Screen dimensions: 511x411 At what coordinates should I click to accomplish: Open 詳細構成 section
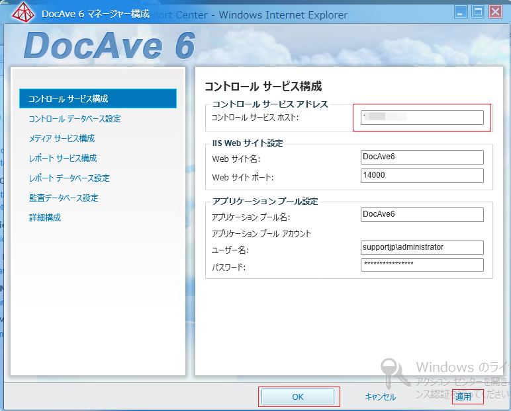[45, 217]
